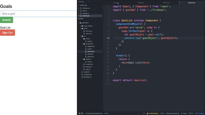Collapse the components folder arrow
The width and height of the screenshot is (205, 115).
click(82, 44)
